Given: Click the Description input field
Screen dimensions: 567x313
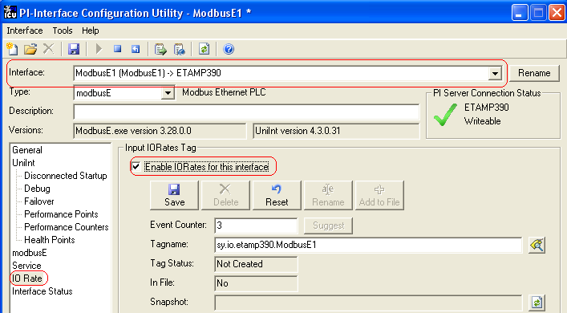Looking at the screenshot, I should [x=246, y=112].
